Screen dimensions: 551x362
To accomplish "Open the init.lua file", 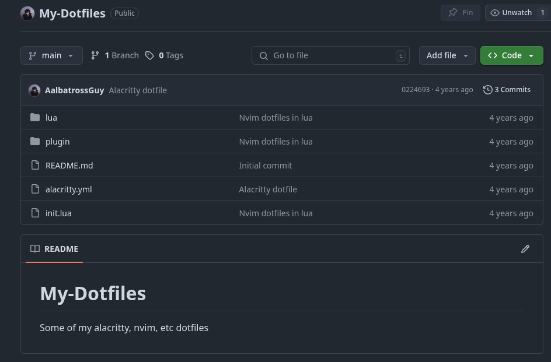I will point(58,213).
